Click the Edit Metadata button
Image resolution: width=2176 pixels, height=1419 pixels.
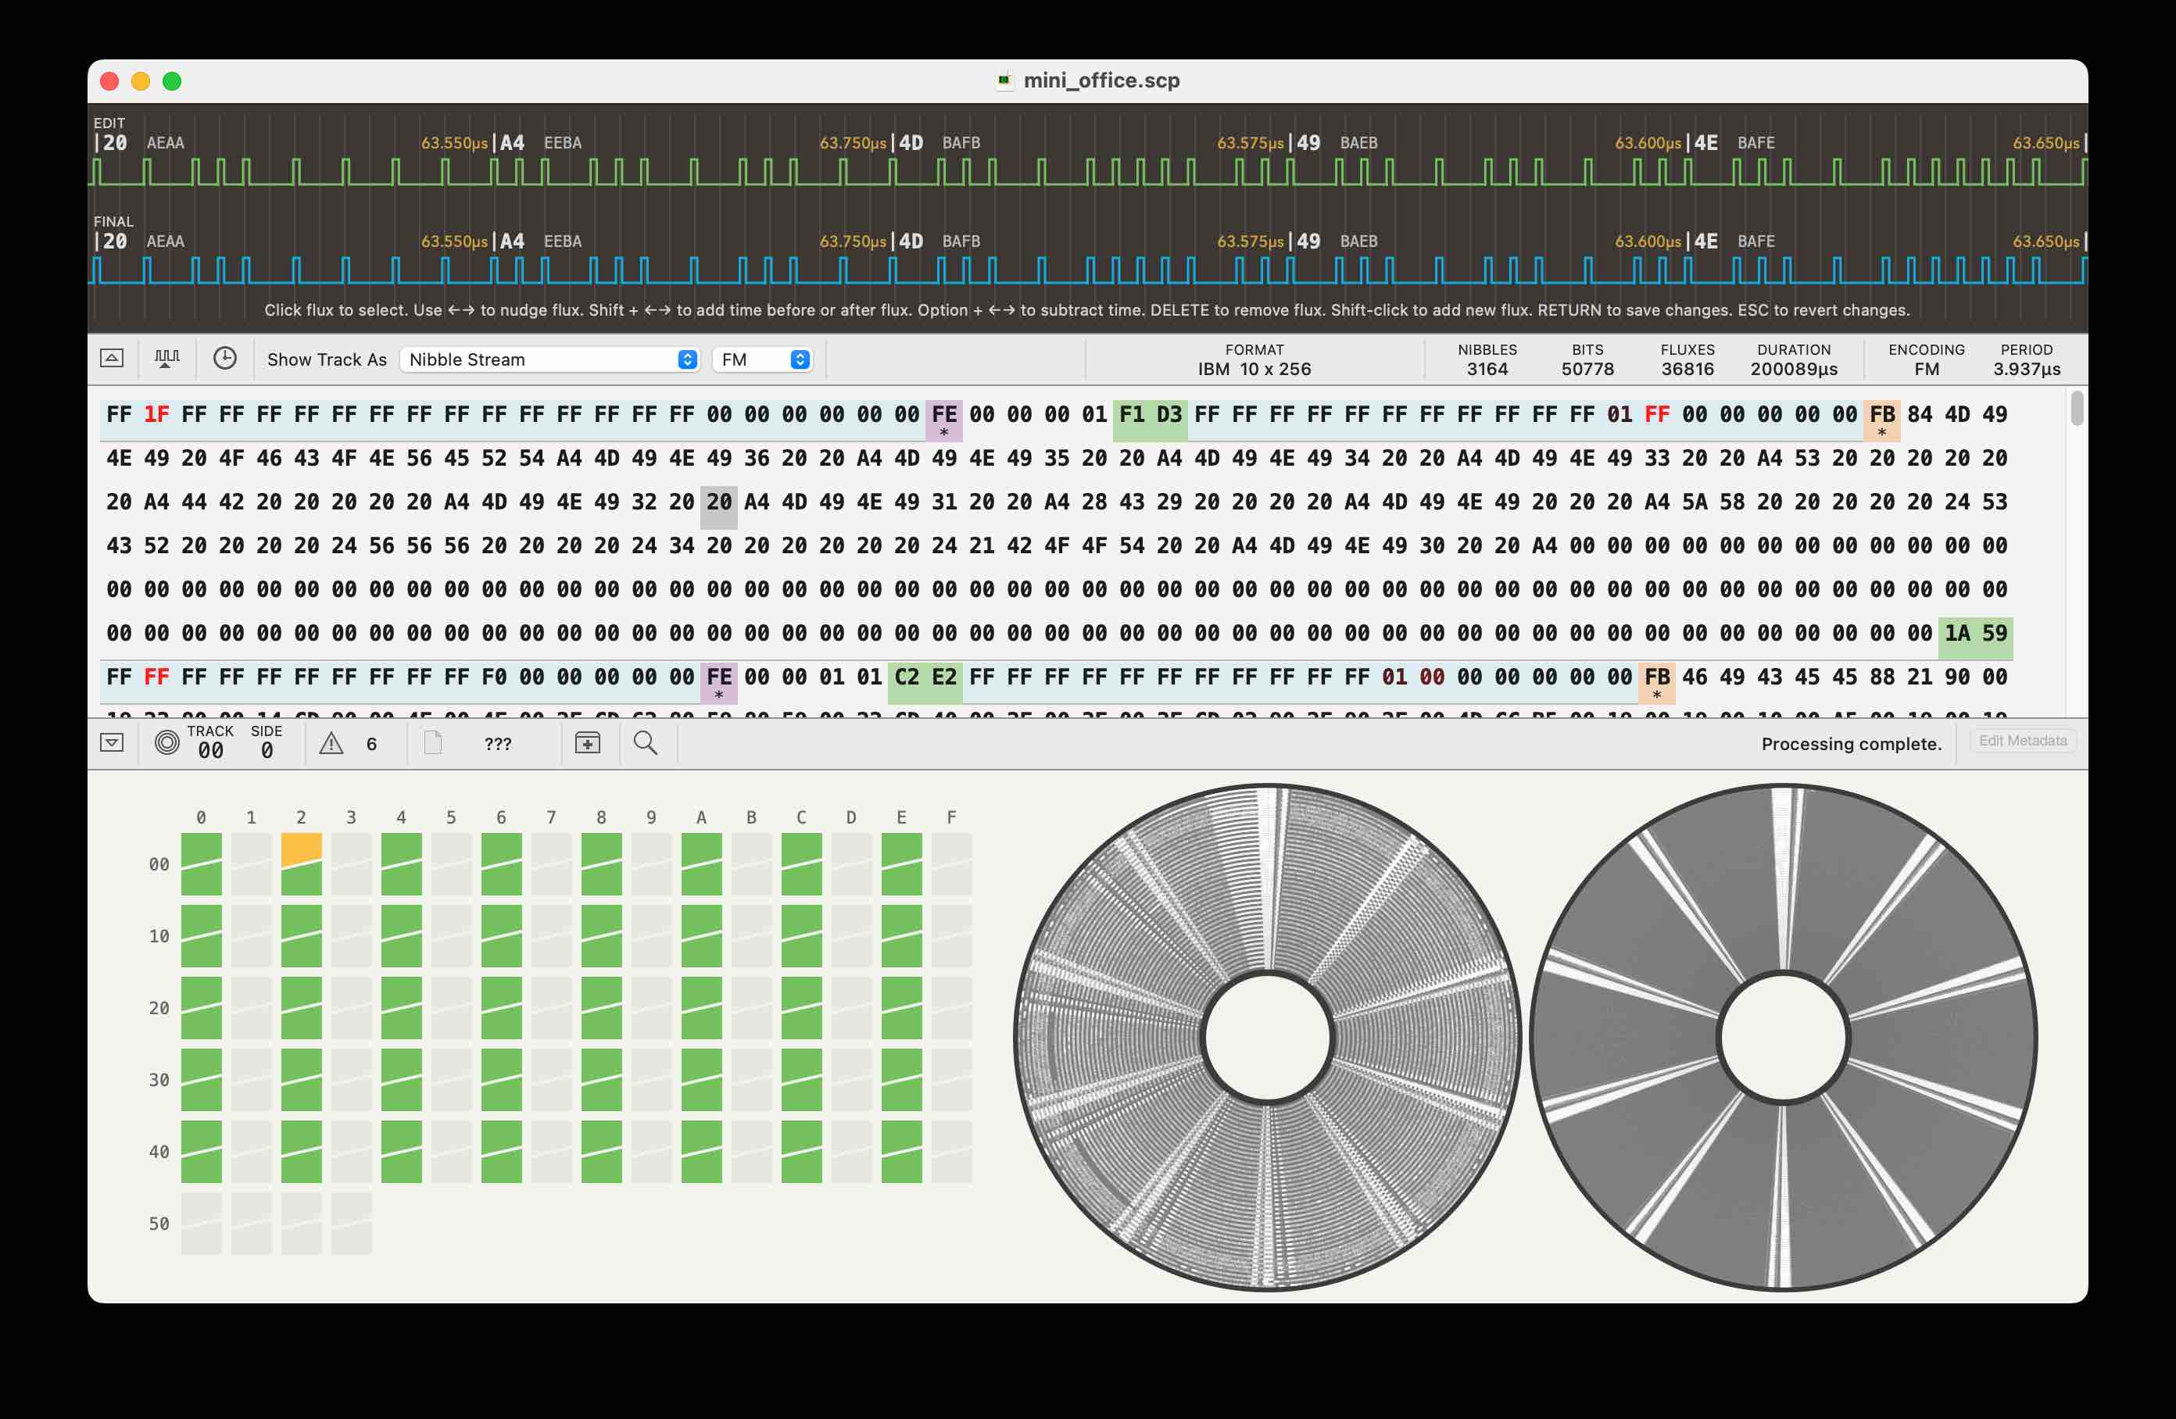coord(2021,741)
